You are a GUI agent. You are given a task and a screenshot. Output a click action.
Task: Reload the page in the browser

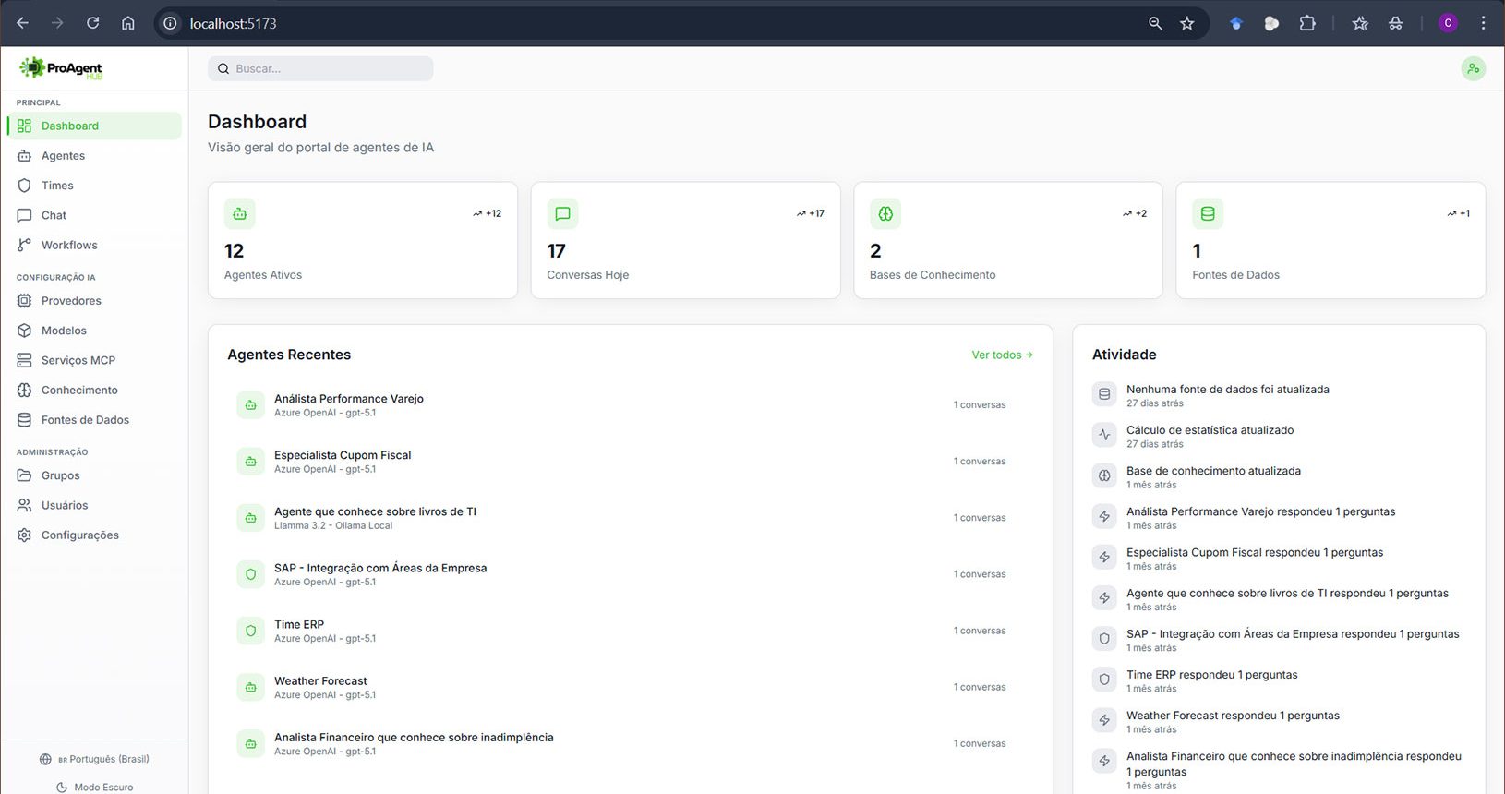(x=93, y=23)
